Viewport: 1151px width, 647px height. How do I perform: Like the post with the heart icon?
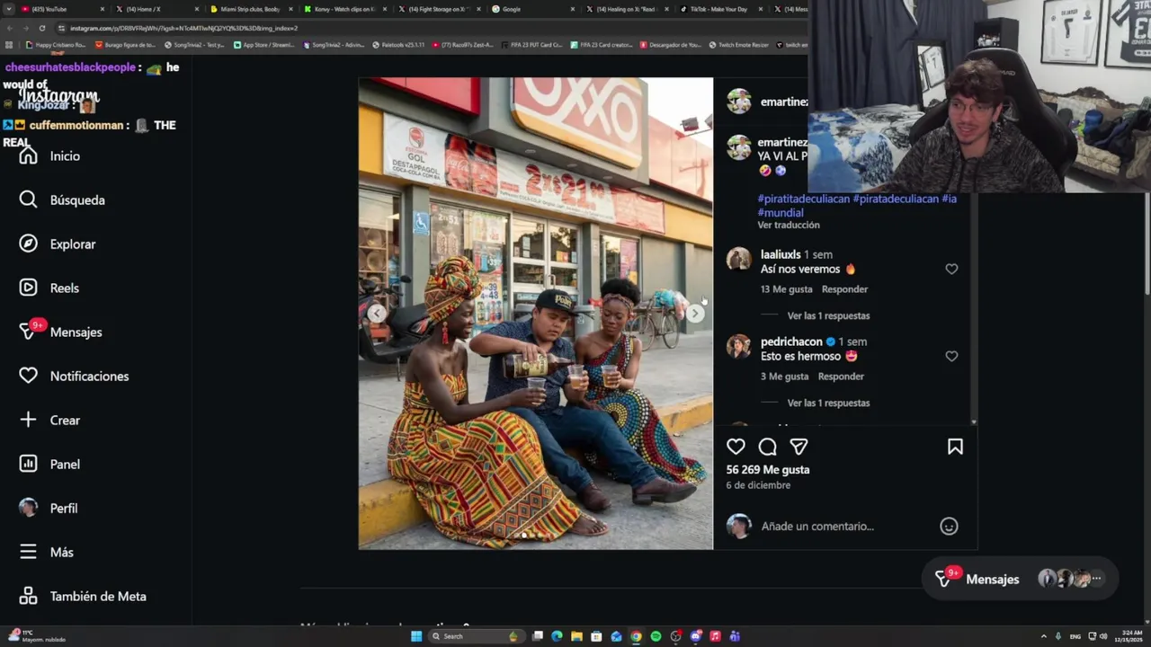(x=736, y=447)
